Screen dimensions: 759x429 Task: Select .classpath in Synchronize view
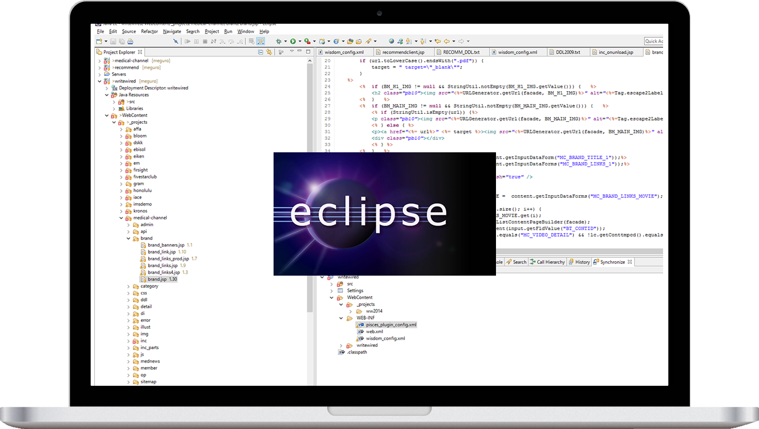pos(352,352)
